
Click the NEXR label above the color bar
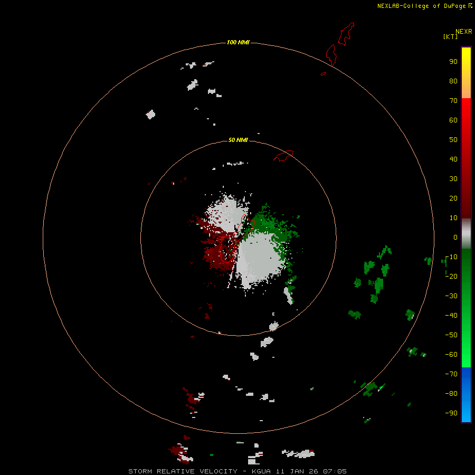pos(464,32)
